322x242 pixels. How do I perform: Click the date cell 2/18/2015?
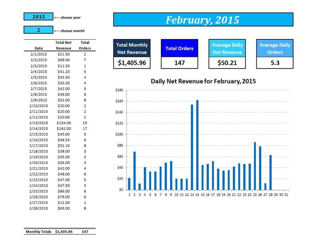[x=39, y=151]
